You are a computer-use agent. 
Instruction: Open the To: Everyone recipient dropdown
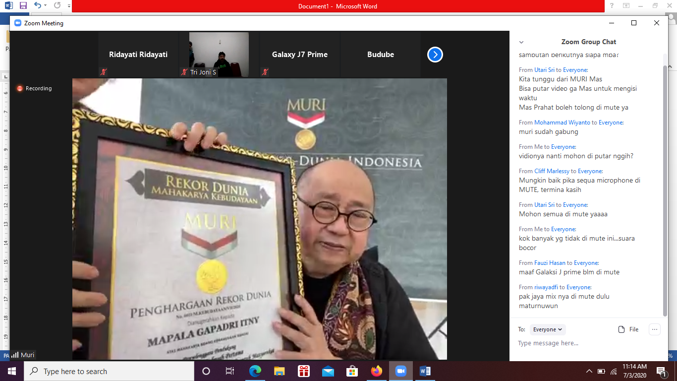click(x=548, y=329)
